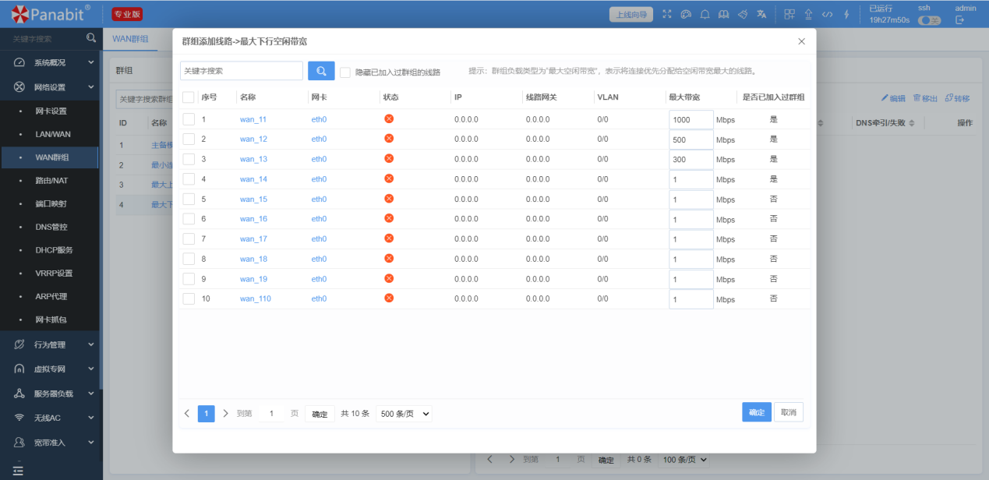989x480 pixels.
Task: Open the documentation book icon
Action: (723, 14)
